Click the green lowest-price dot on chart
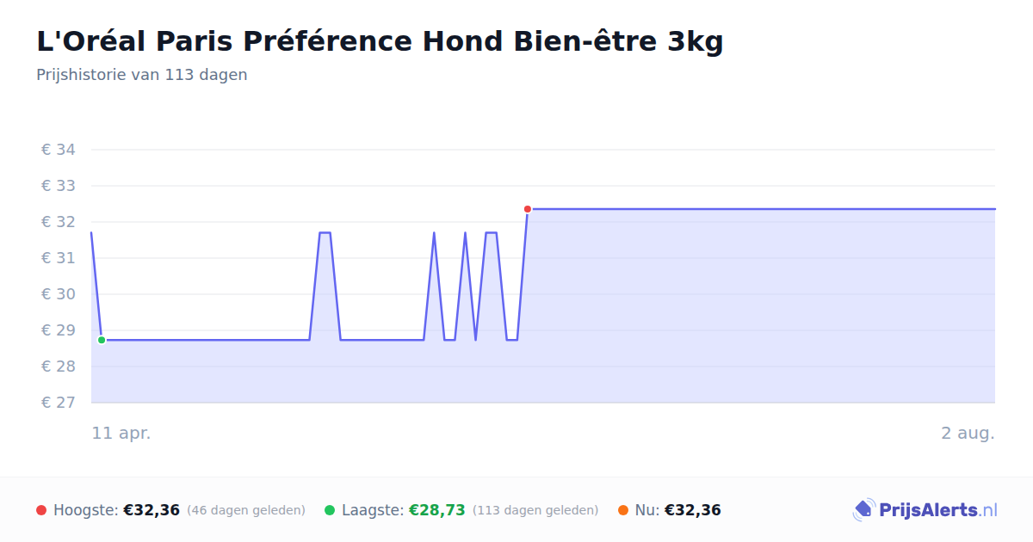1033x542 pixels. point(102,340)
